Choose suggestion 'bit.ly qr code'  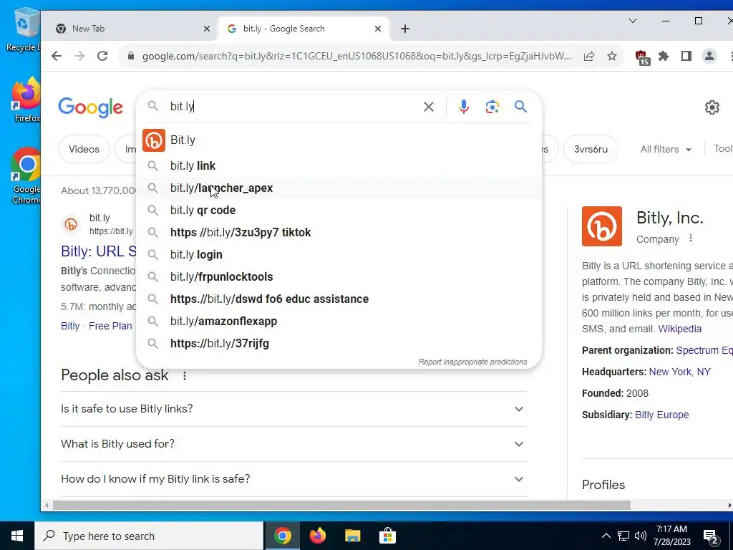coord(339,210)
